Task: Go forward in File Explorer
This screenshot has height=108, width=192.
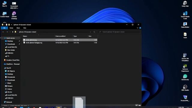Action: point(7,32)
